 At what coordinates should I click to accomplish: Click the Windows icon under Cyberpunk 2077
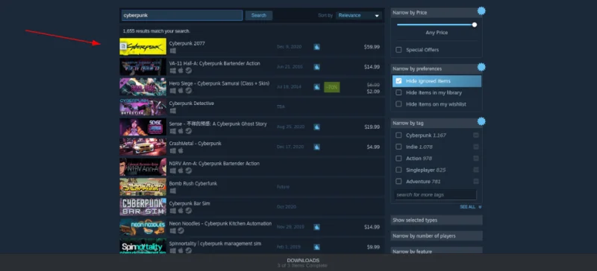173,51
